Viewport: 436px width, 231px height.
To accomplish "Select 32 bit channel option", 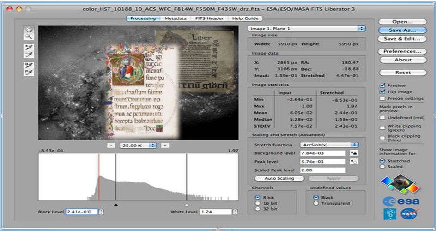I will 257,209.
